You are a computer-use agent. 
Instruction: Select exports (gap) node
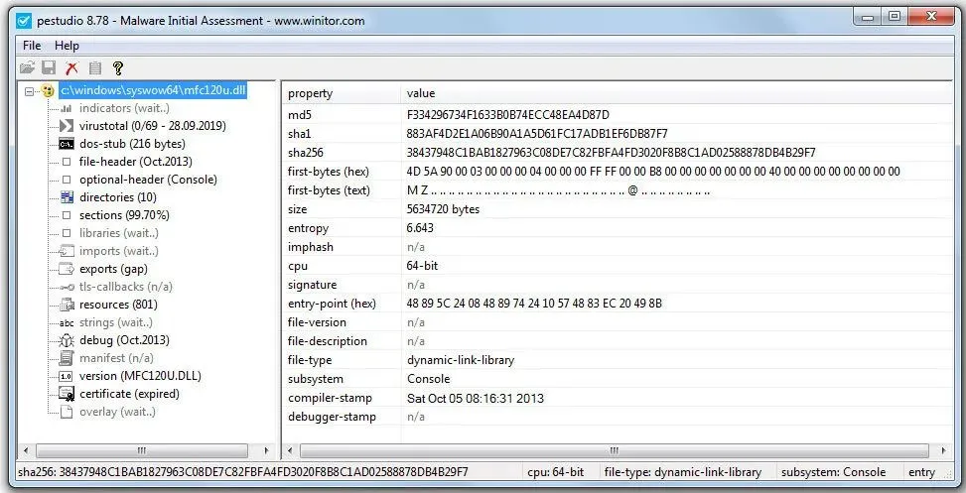pyautogui.click(x=113, y=269)
